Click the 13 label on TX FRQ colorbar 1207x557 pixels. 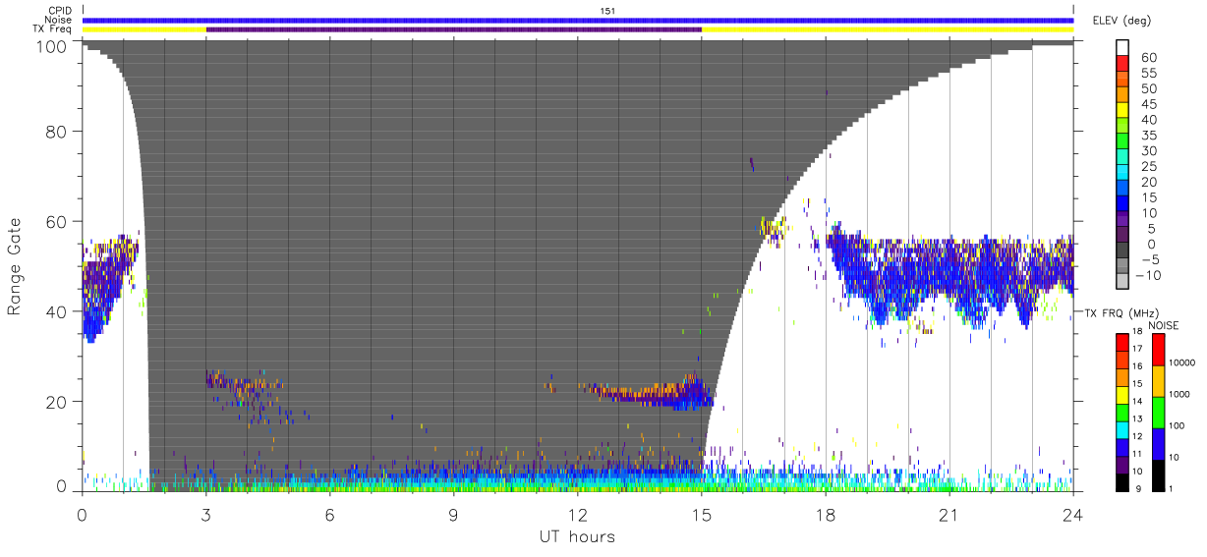click(1138, 419)
